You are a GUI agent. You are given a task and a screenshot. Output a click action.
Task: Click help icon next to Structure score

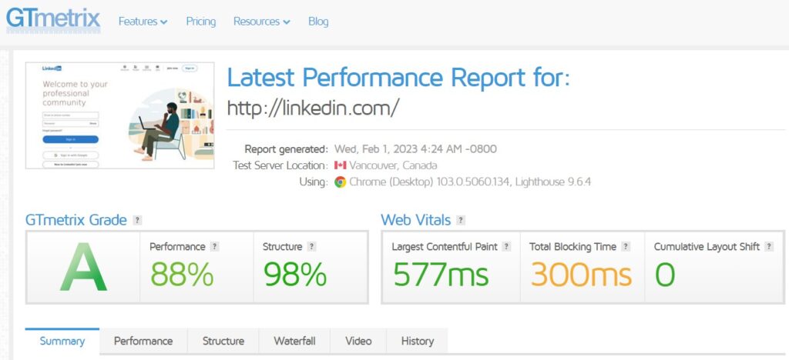pyautogui.click(x=311, y=247)
